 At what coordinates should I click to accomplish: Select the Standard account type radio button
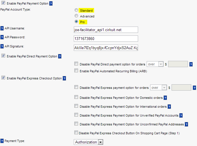[x=76, y=10]
